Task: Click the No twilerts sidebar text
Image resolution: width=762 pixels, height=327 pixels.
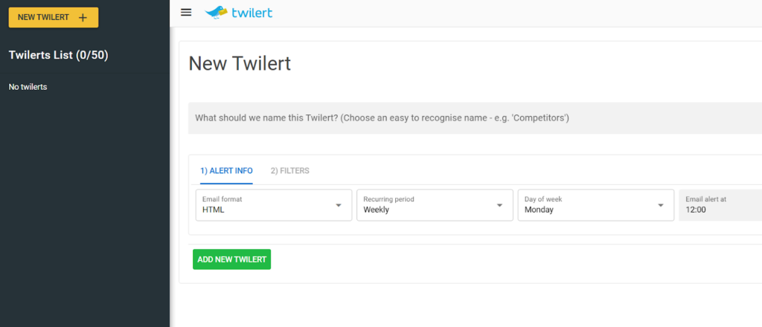Action: (x=28, y=87)
